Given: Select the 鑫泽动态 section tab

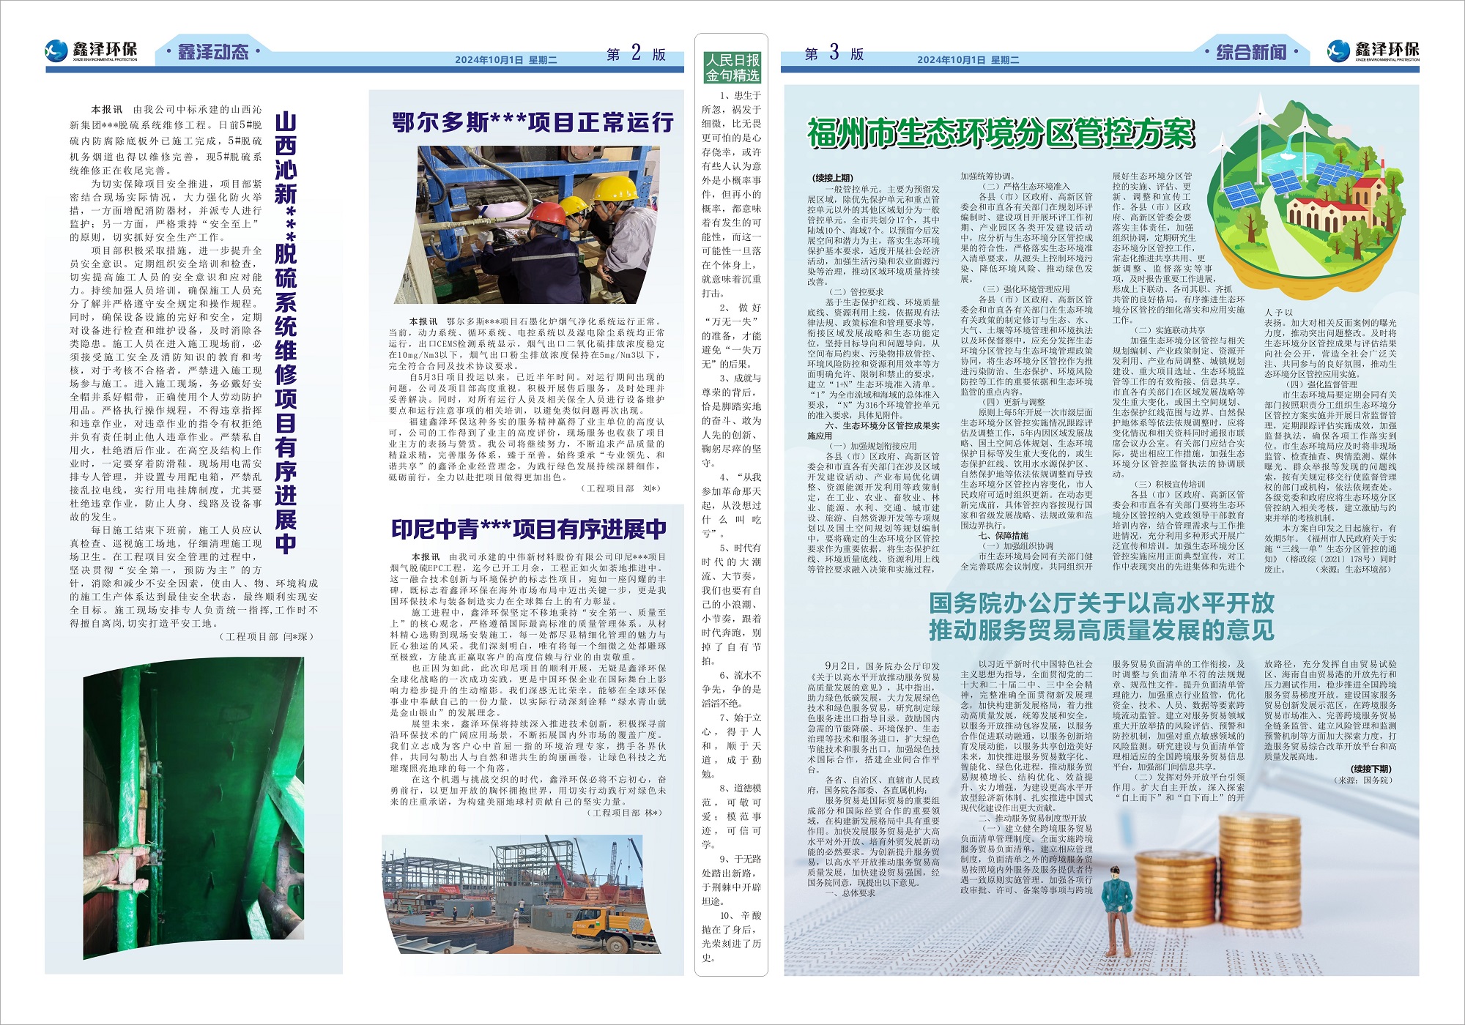Looking at the screenshot, I should pyautogui.click(x=212, y=52).
